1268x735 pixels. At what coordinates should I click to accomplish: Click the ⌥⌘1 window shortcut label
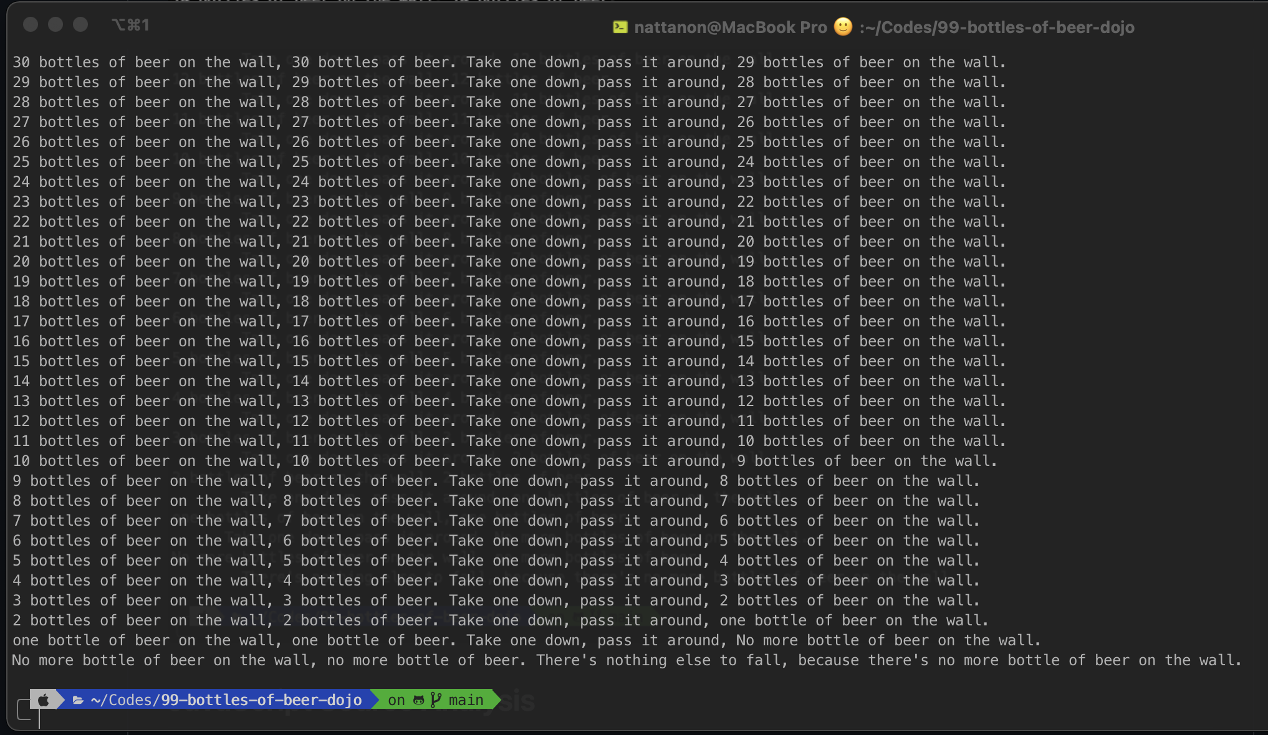130,25
